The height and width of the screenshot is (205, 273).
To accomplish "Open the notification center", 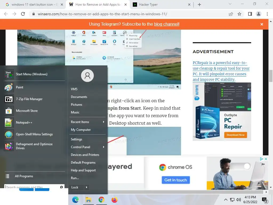I will click(264, 200).
